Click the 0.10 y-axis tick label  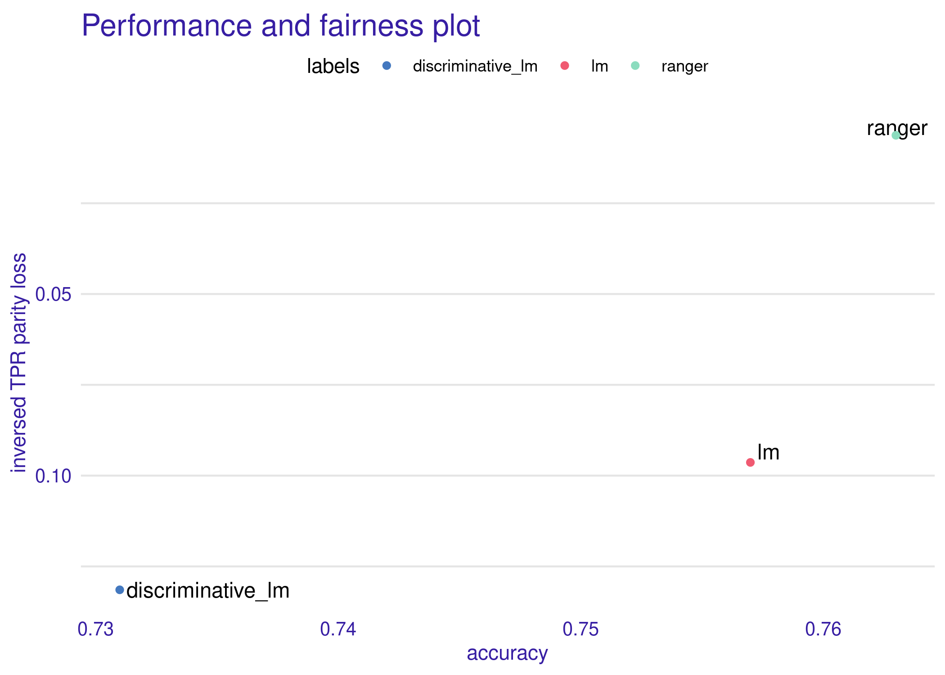(x=54, y=476)
